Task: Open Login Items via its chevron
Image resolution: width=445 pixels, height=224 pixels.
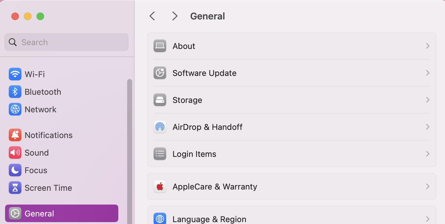Action: click(427, 154)
